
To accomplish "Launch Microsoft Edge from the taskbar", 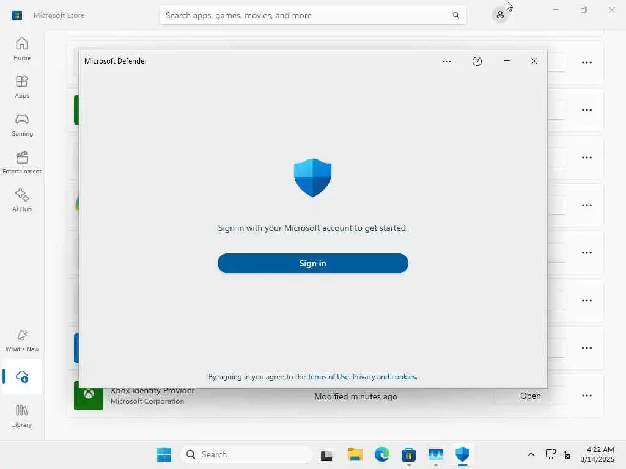I will [x=381, y=454].
